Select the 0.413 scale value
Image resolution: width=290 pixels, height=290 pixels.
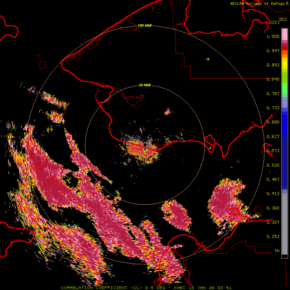coord(273,194)
